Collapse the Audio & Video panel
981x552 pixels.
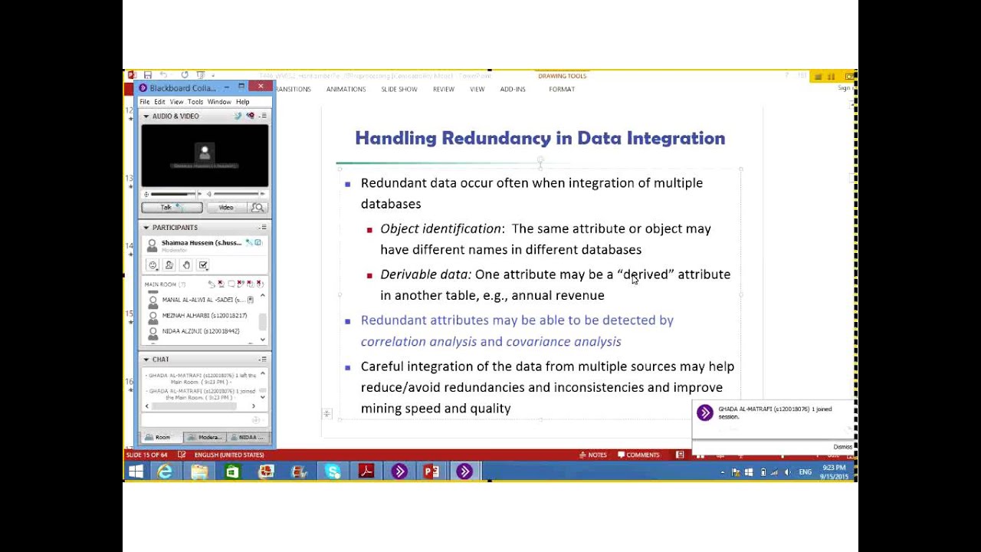click(146, 117)
